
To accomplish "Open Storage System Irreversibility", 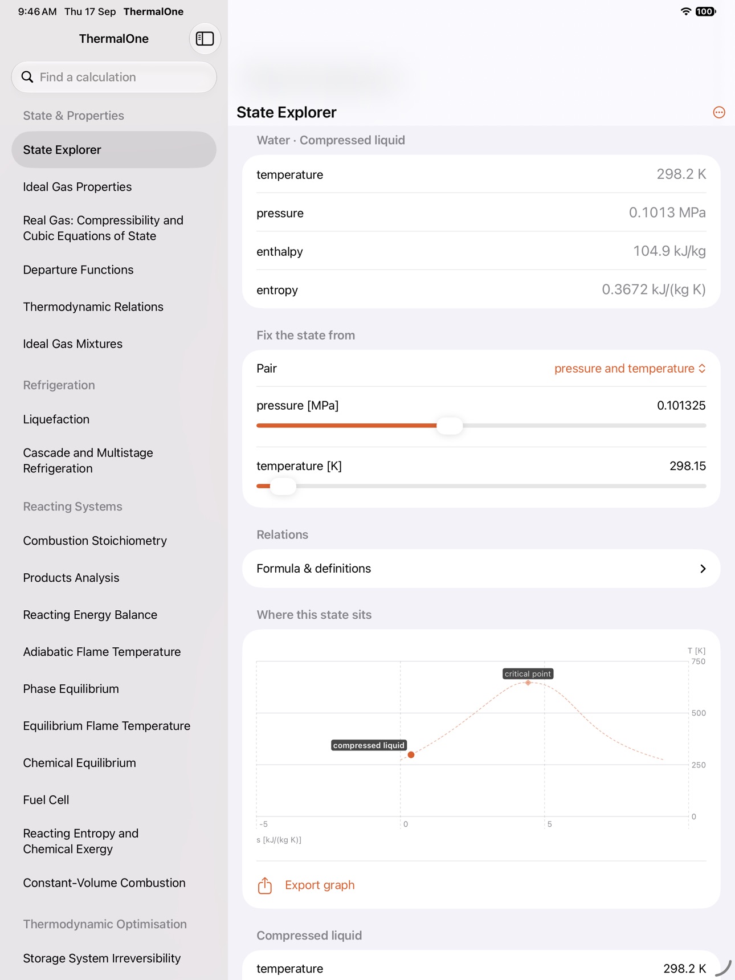I will click(x=114, y=958).
